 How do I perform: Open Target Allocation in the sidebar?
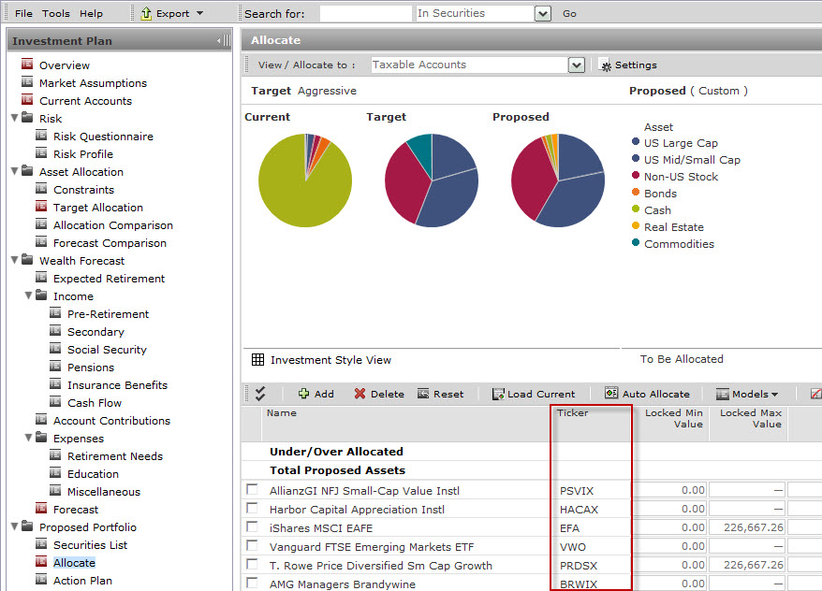[x=97, y=208]
